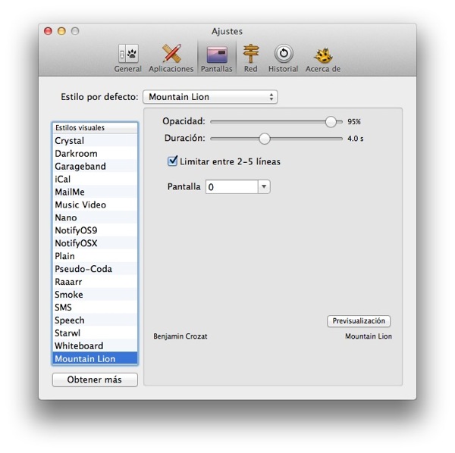Select SMS visual style
Screen dimensions: 455x453
(95, 308)
